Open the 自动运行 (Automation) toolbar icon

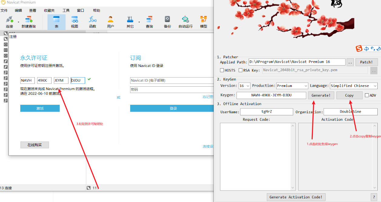click(x=185, y=22)
